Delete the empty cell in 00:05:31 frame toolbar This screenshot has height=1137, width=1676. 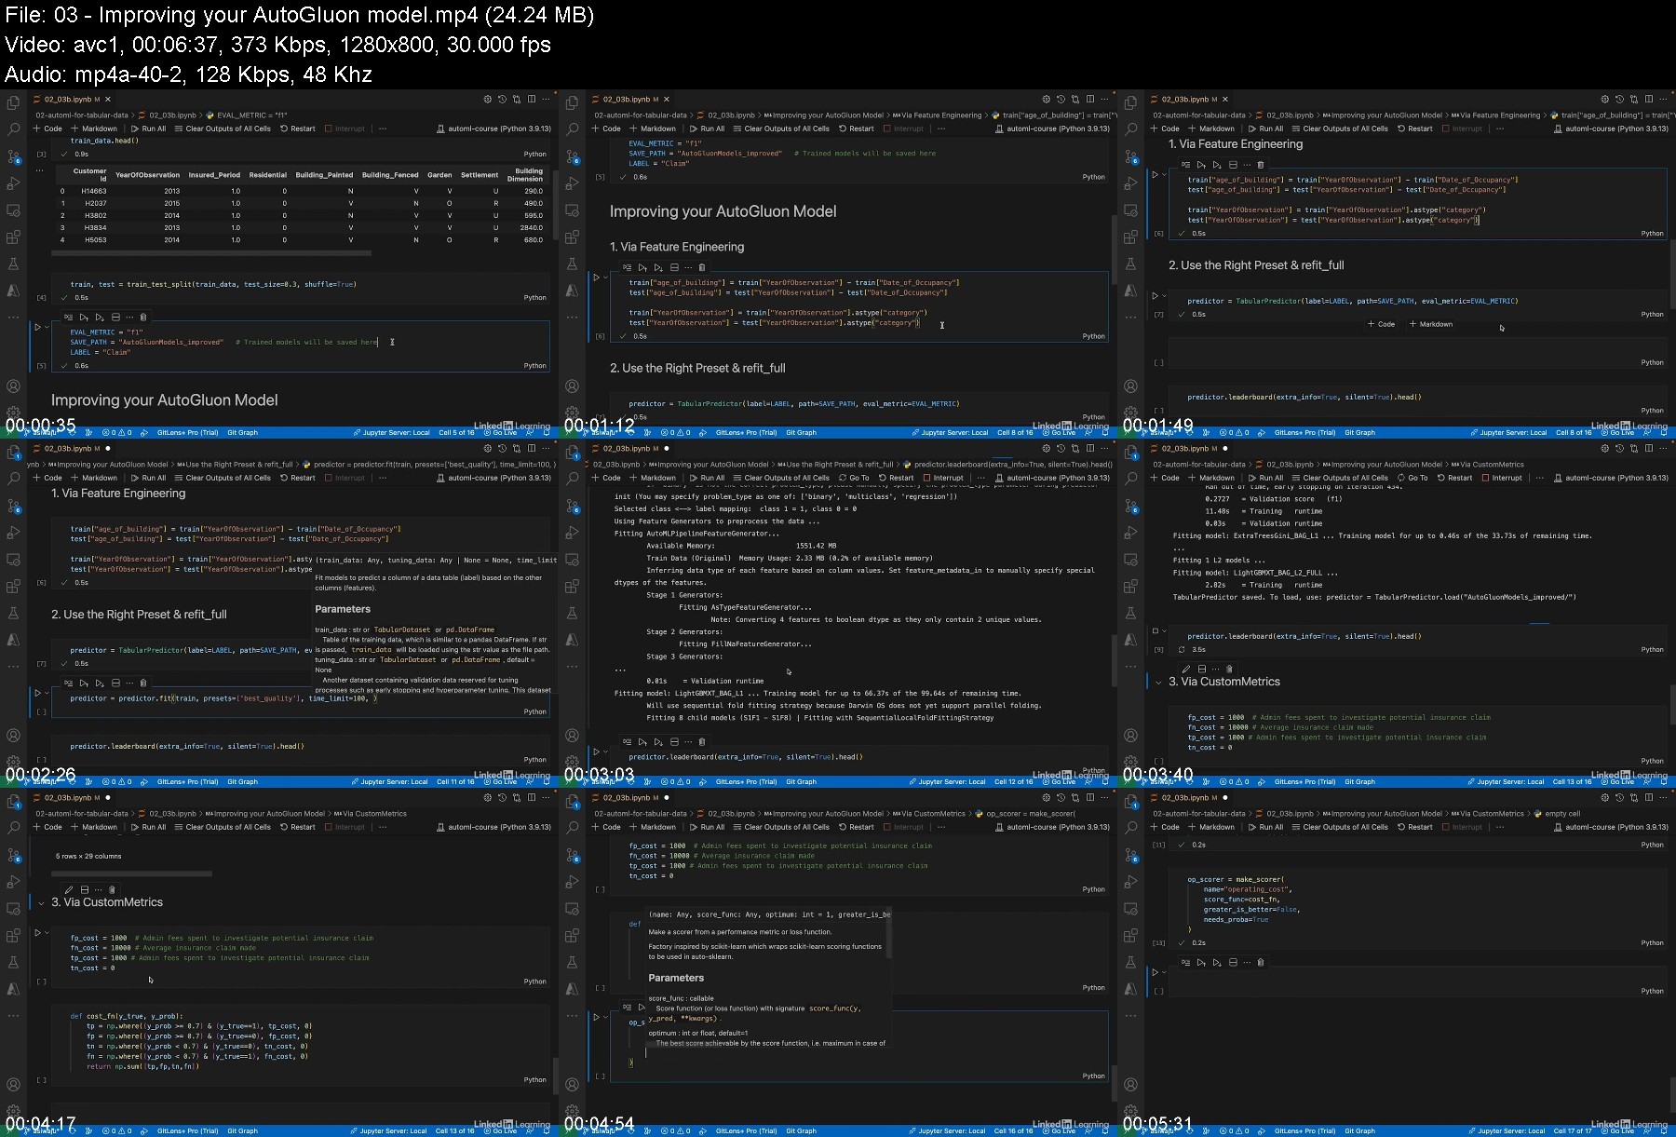click(x=1261, y=963)
